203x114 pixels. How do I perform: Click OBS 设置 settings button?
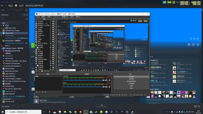131,86
